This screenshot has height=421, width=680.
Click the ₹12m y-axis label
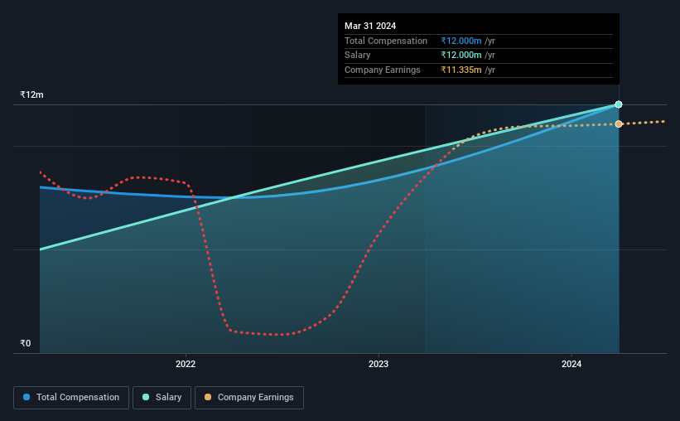(x=31, y=94)
